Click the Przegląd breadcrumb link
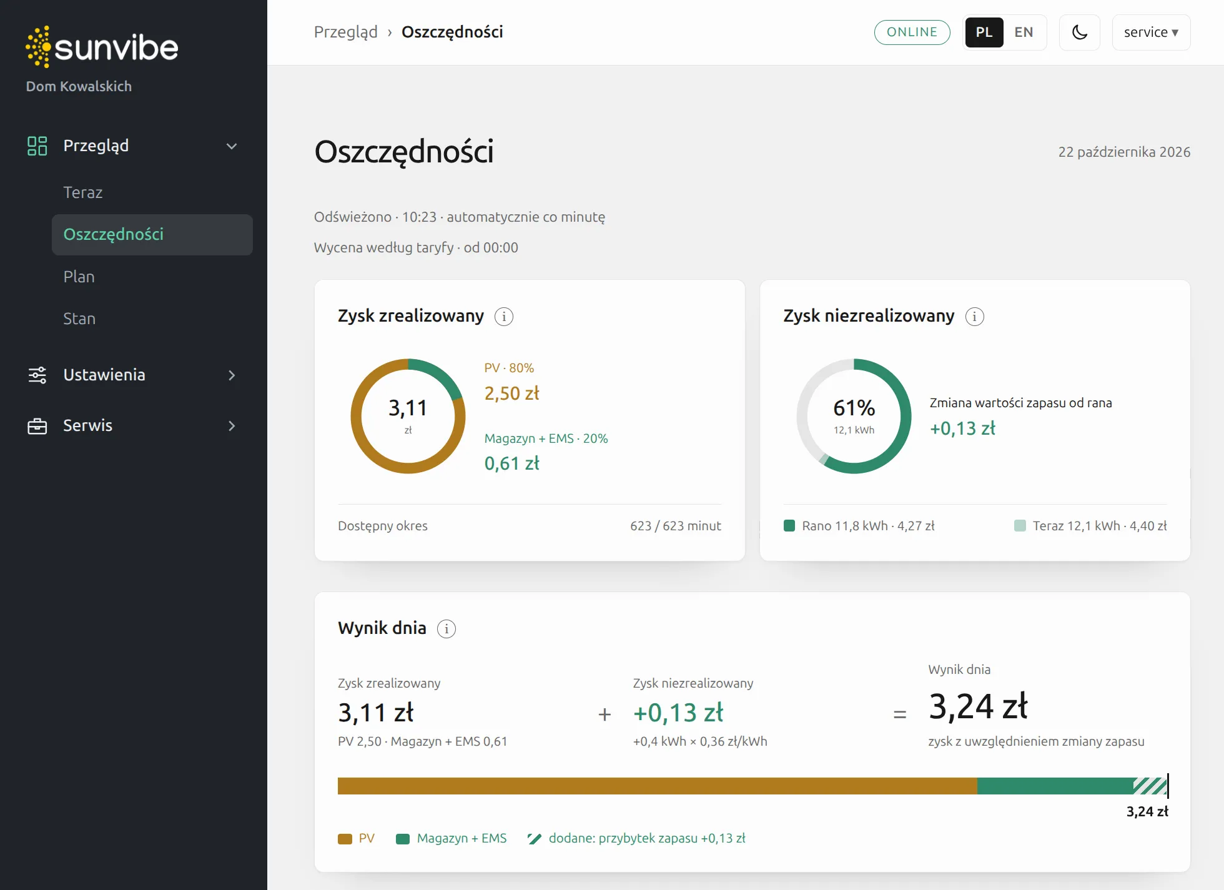The image size is (1224, 890). 346,32
